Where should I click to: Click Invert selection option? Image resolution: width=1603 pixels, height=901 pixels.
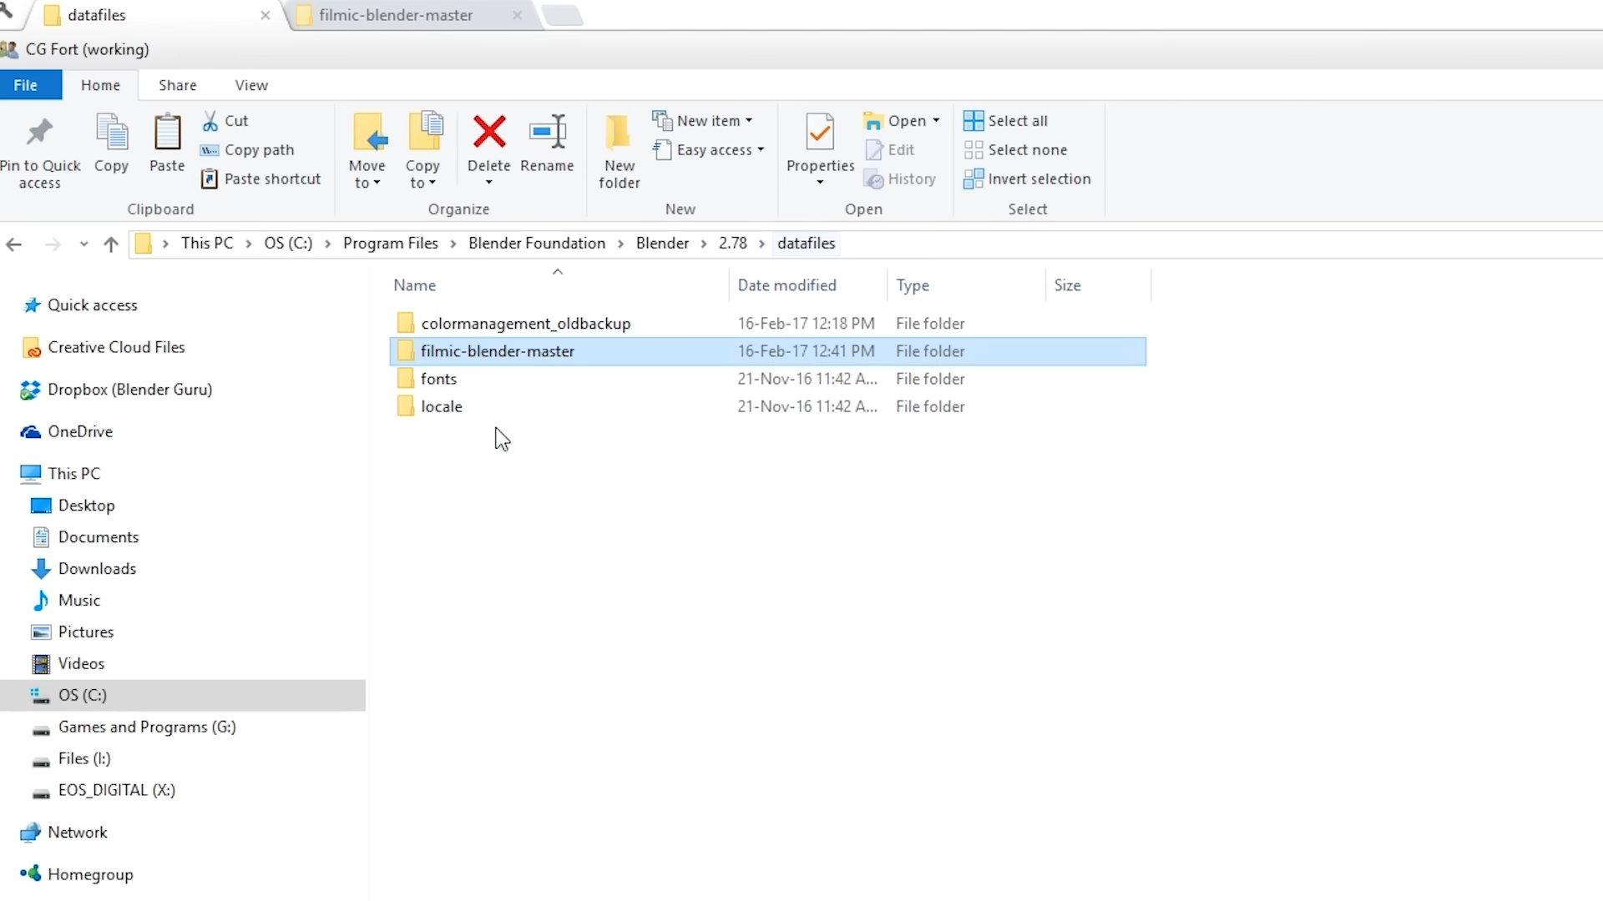1028,179
